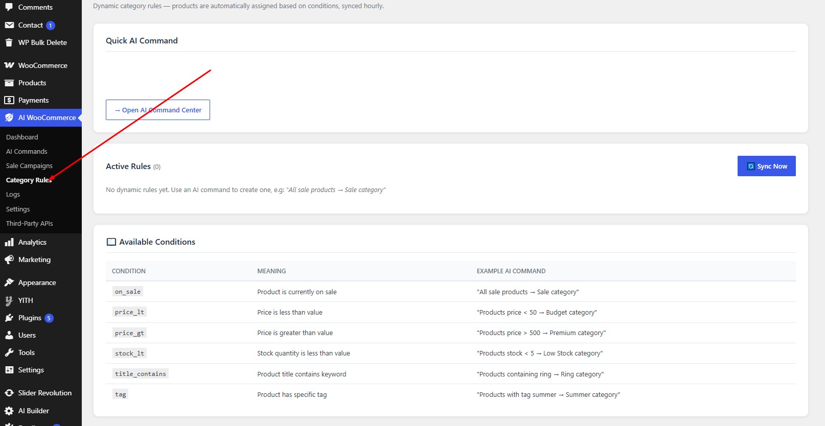Viewport: 825px width, 426px height.
Task: Click the sync icon inside Sync Now button
Action: 751,167
